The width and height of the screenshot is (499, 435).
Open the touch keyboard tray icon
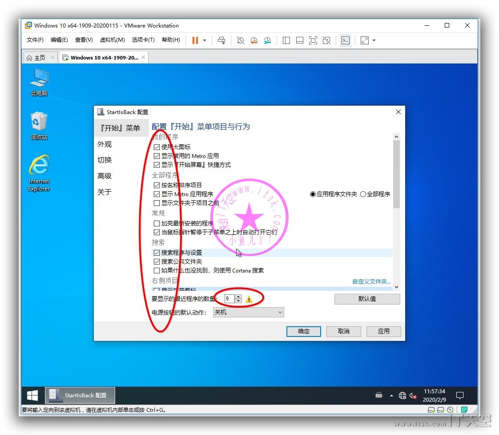(x=379, y=395)
